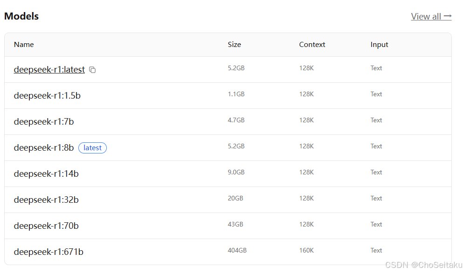Click the Size column header
Viewport: 464px width, 273px height.
tap(235, 45)
